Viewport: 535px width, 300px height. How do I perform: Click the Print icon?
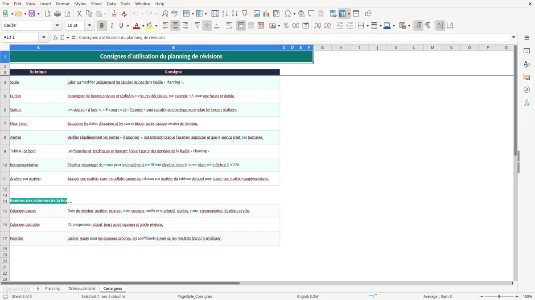(x=58, y=14)
